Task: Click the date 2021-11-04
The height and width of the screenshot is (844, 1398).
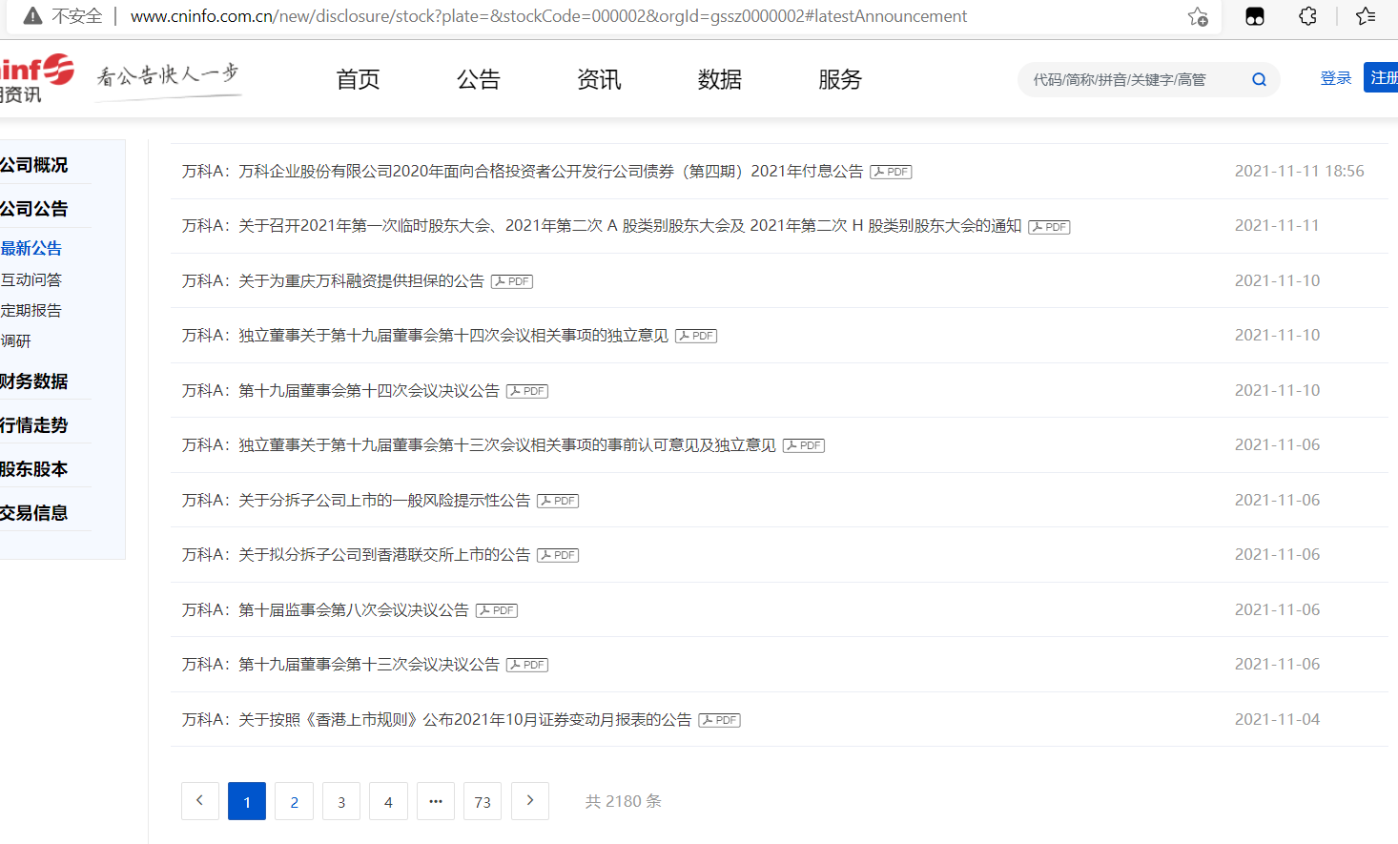Action: point(1278,719)
